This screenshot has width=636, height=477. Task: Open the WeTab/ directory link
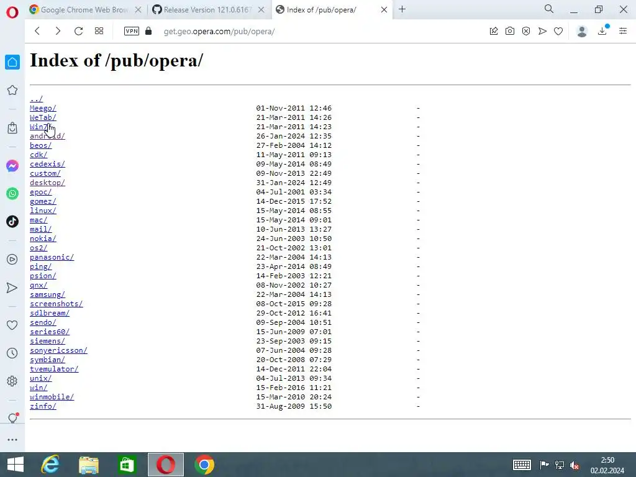pos(43,117)
